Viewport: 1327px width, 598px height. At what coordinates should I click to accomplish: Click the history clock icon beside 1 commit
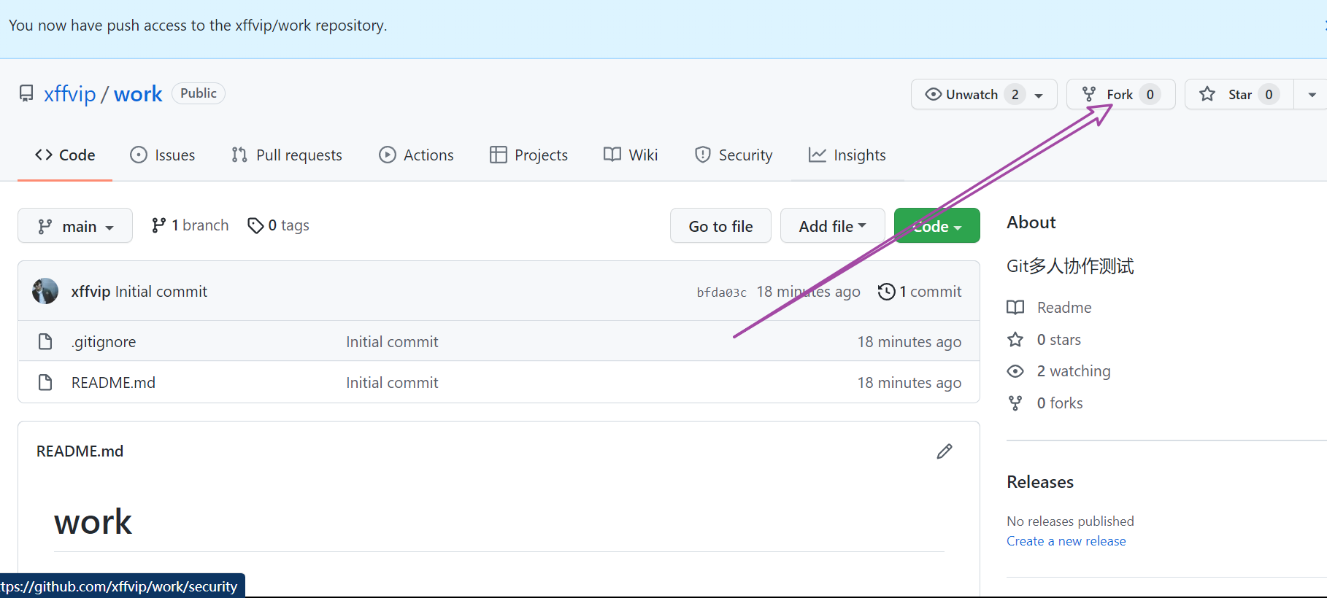coord(886,292)
